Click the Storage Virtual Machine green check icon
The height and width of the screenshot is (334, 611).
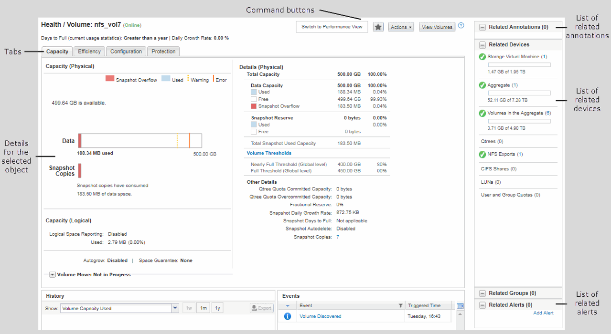[x=482, y=57]
